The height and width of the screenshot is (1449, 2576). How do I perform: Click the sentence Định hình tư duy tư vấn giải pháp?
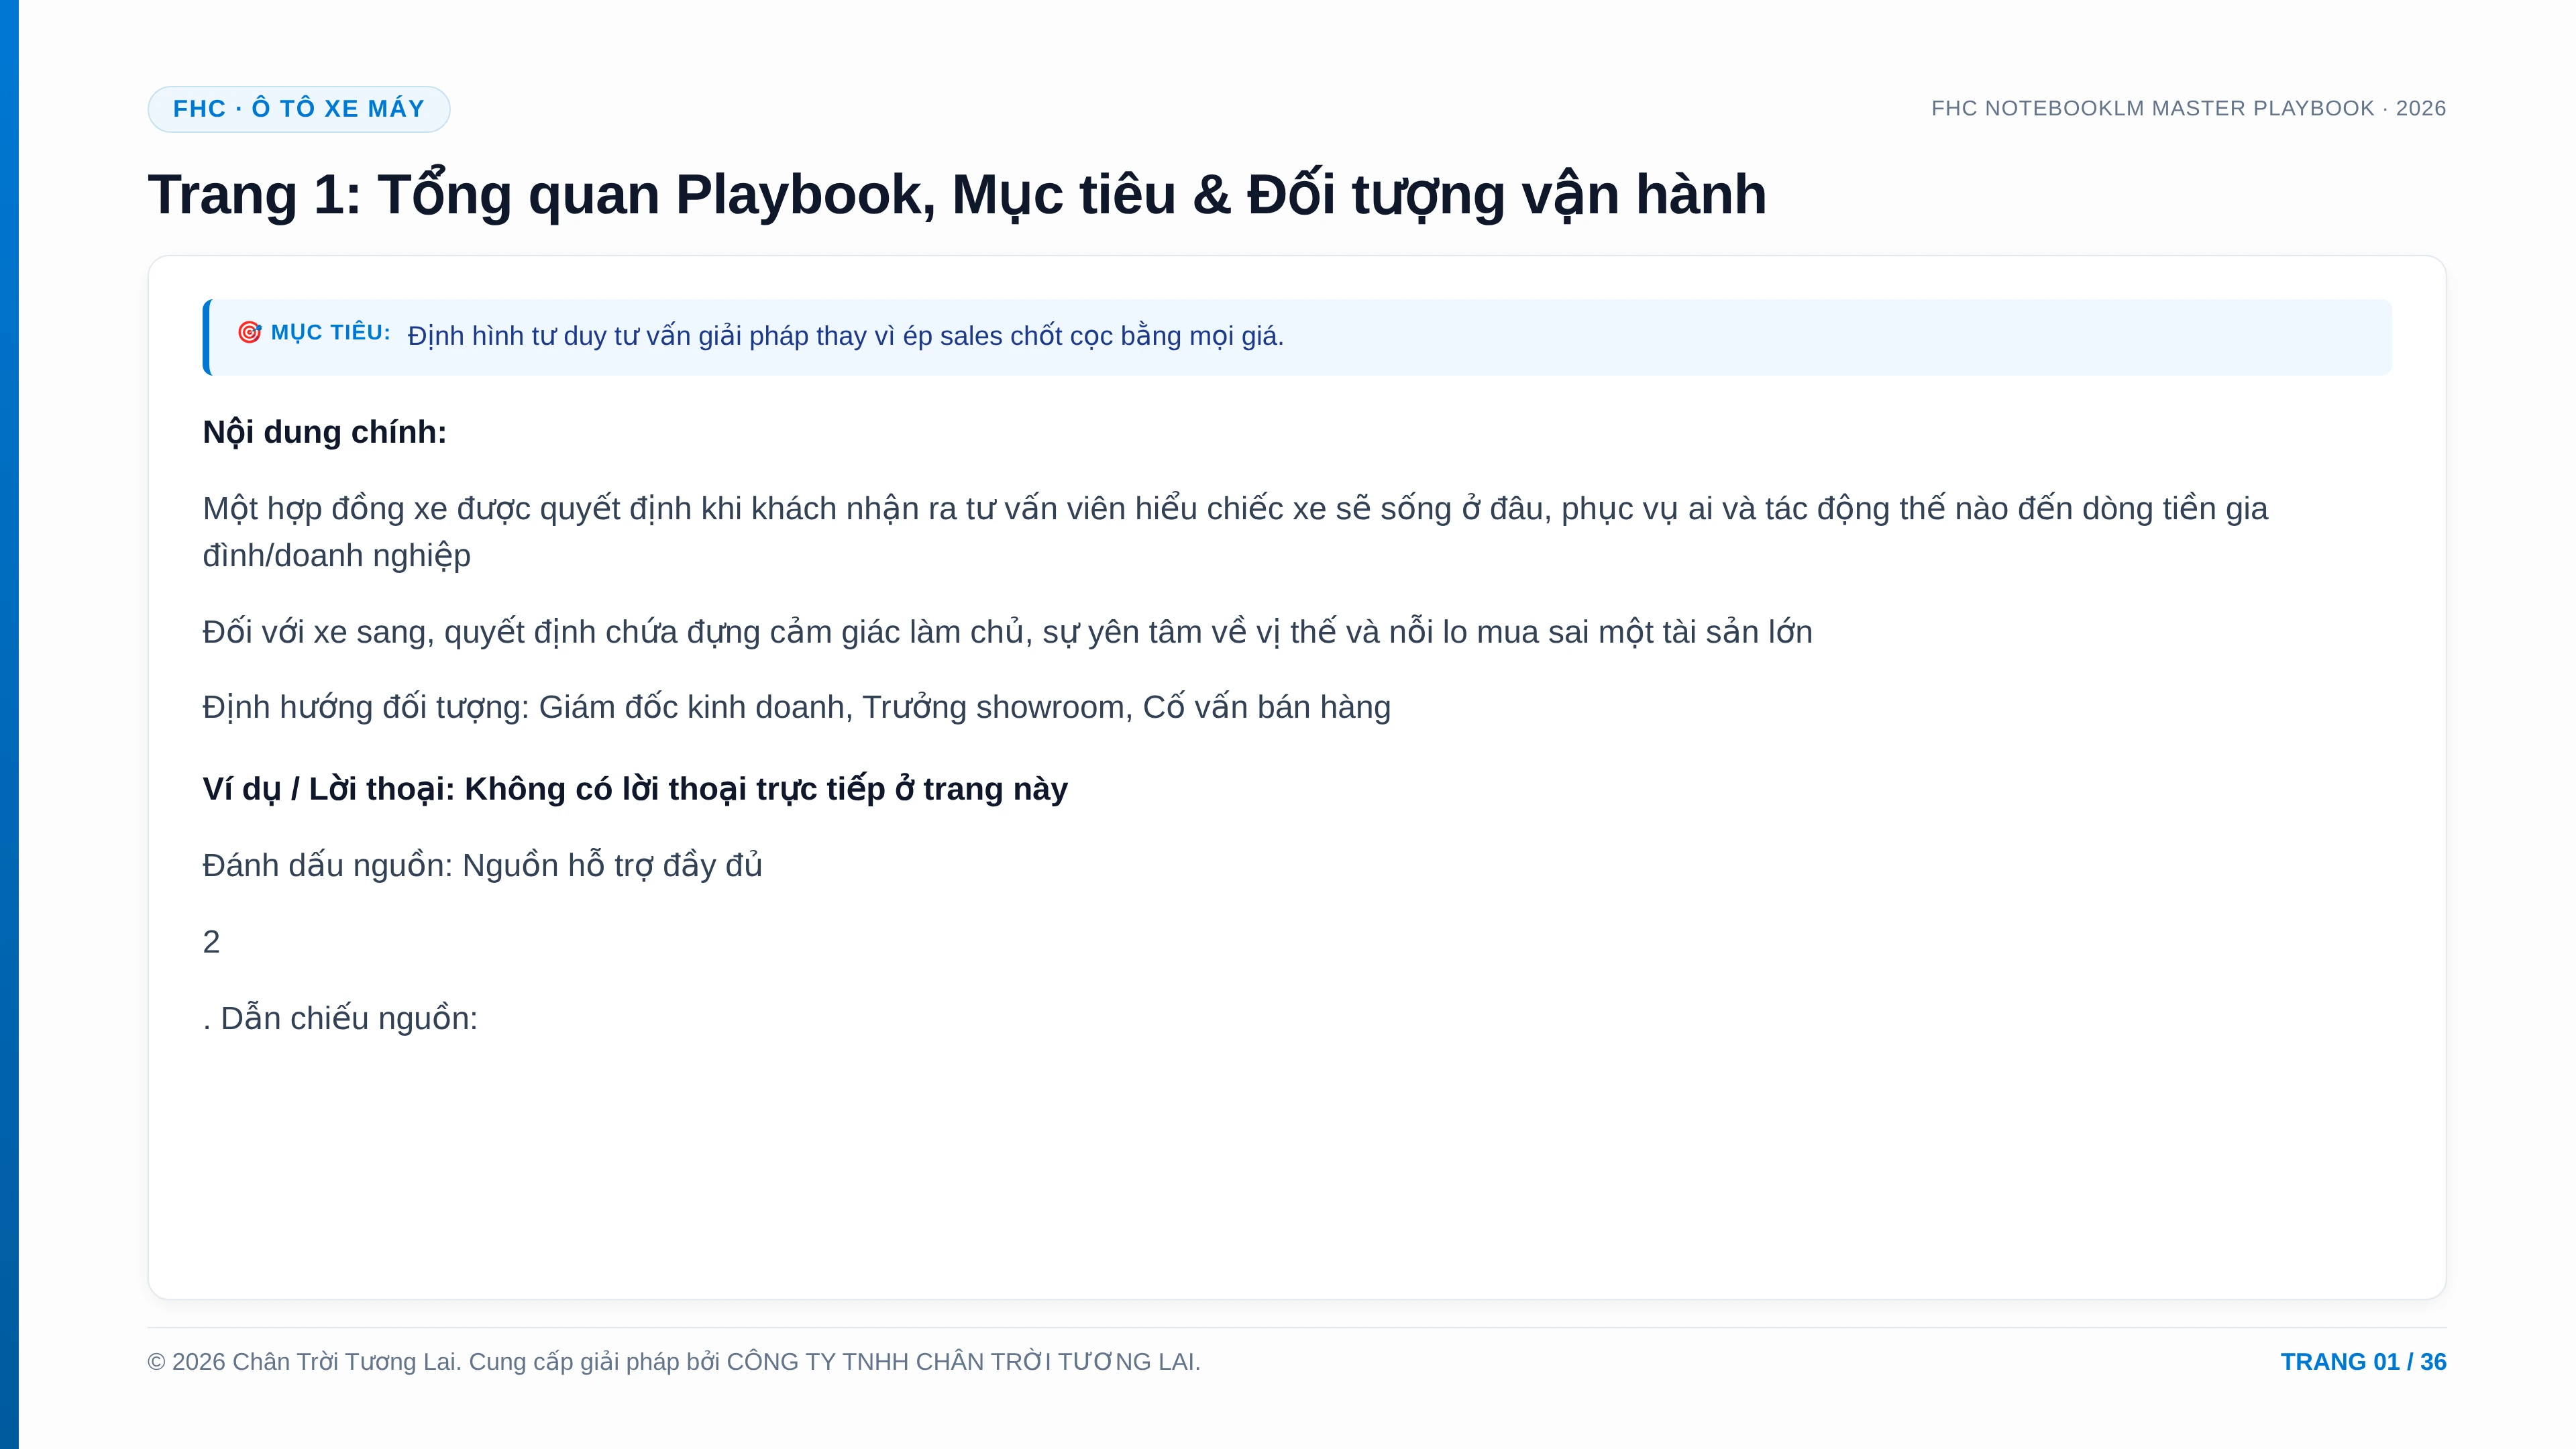coord(845,336)
